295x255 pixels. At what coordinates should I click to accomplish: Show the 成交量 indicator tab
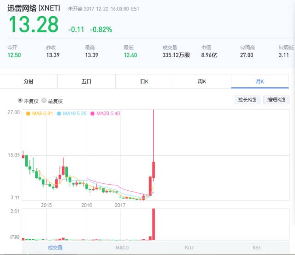[x=55, y=248]
